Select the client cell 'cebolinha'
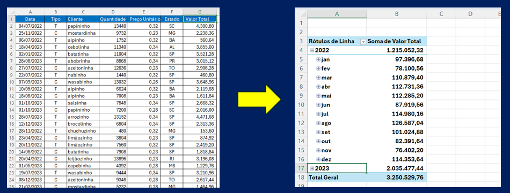Screen dimensions: 510x193 (83, 47)
